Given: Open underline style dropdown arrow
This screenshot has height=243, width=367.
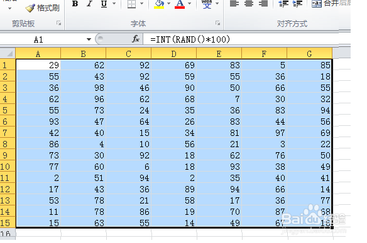Looking at the screenshot, I should point(114,4).
